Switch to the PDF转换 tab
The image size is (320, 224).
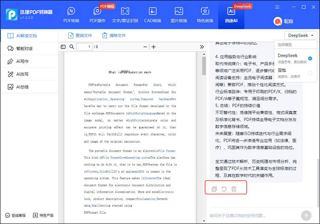pos(71,14)
